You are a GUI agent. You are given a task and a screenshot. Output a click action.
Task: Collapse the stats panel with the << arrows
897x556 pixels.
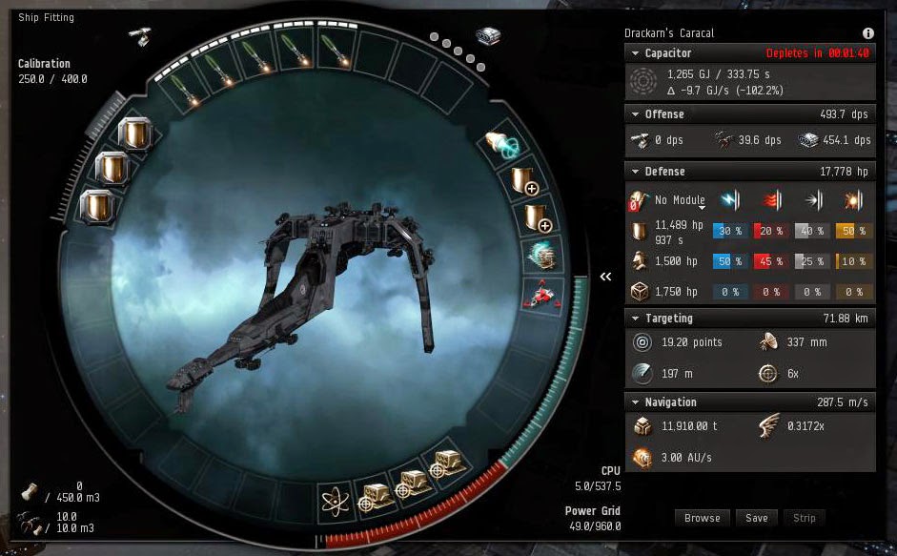(605, 277)
